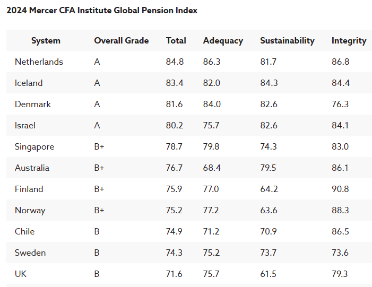Screen dimensions: 372x287
Task: Select the Australia row label
Action: pos(32,168)
